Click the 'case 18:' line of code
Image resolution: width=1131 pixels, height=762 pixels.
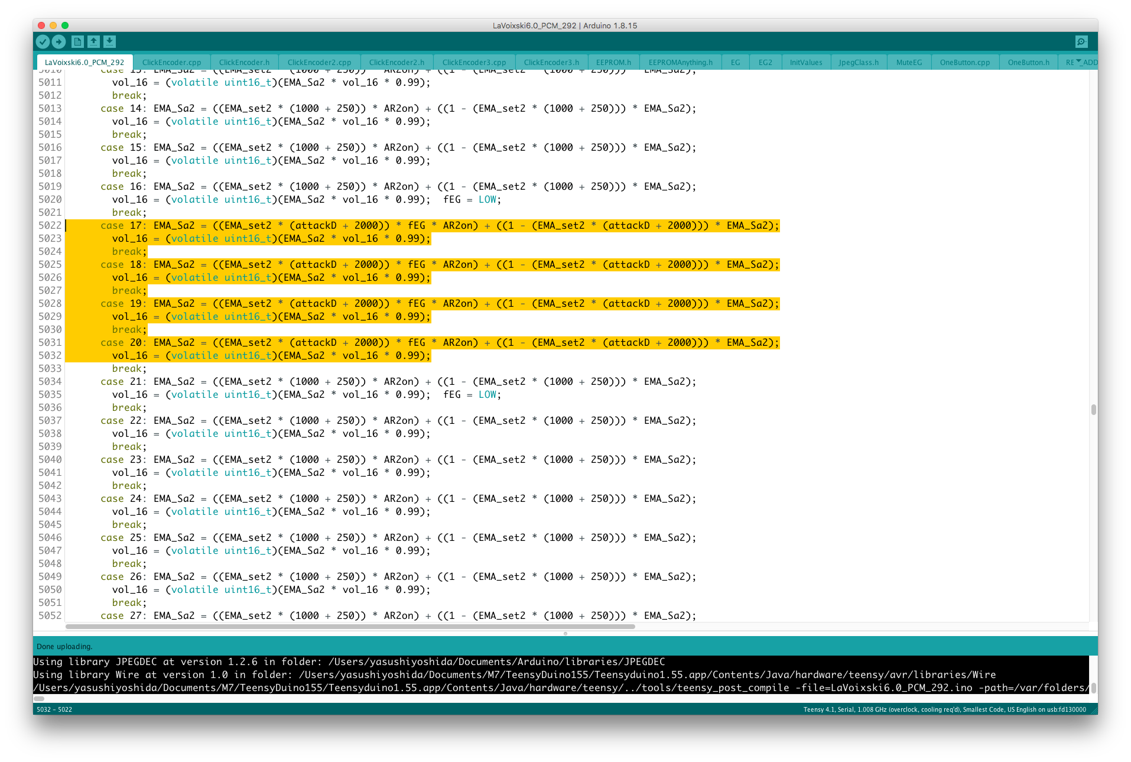coord(440,264)
